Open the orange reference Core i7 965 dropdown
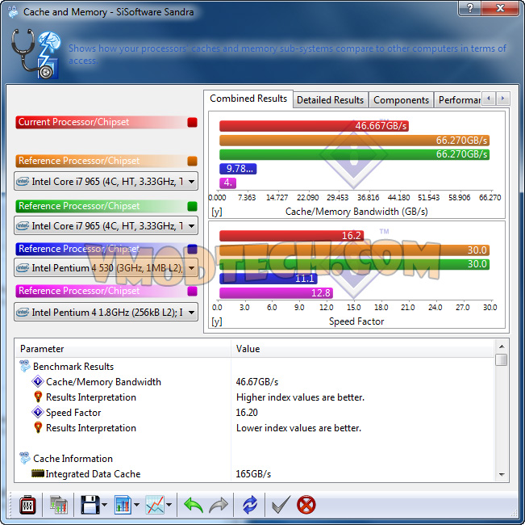Viewport: 525px width, 525px height. (106, 182)
